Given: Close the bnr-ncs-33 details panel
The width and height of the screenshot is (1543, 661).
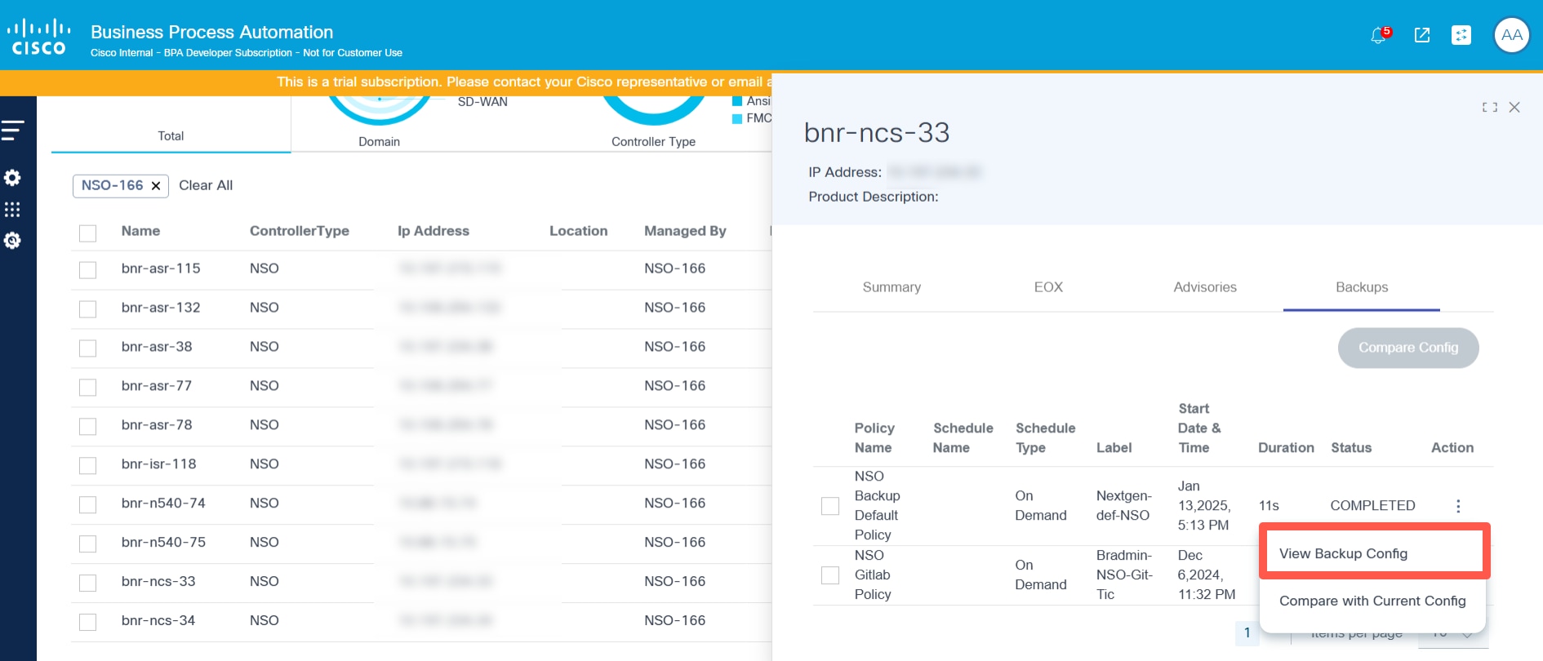Looking at the screenshot, I should pos(1514,107).
